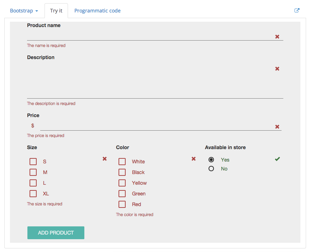Image resolution: width=310 pixels, height=252 pixels.
Task: Focus the Product name input field
Action: pos(149,36)
